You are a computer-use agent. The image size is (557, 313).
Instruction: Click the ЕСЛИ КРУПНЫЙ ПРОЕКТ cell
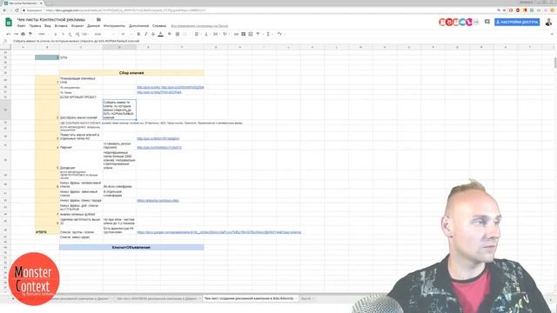click(81, 97)
